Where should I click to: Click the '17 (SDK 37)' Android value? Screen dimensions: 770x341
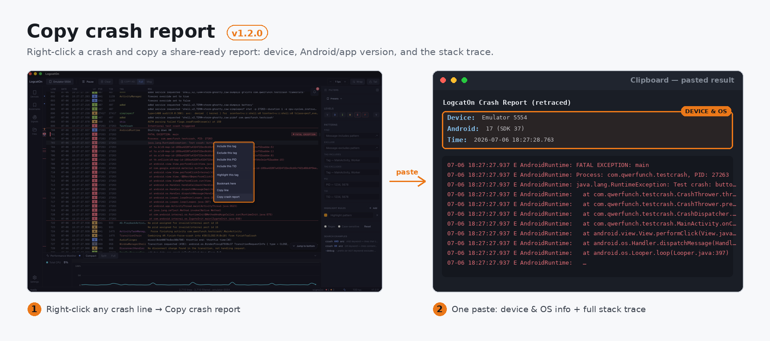[505, 129]
